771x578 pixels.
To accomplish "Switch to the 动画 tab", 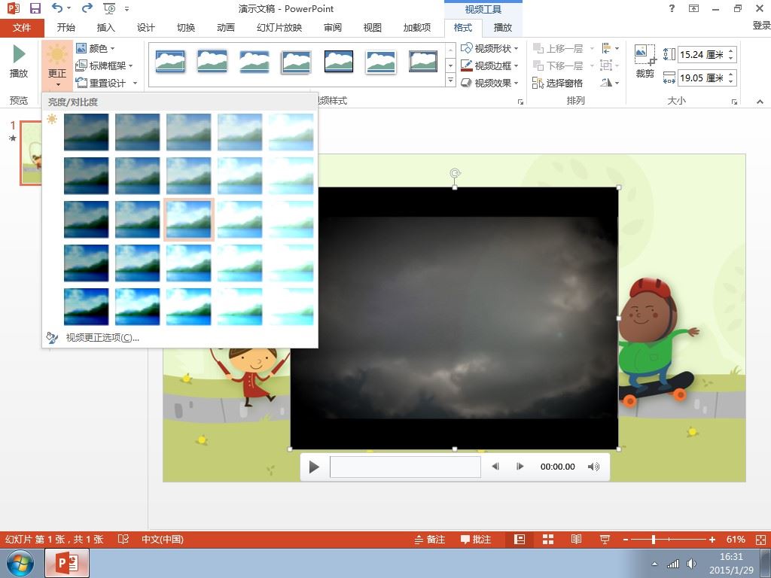I will pos(226,28).
